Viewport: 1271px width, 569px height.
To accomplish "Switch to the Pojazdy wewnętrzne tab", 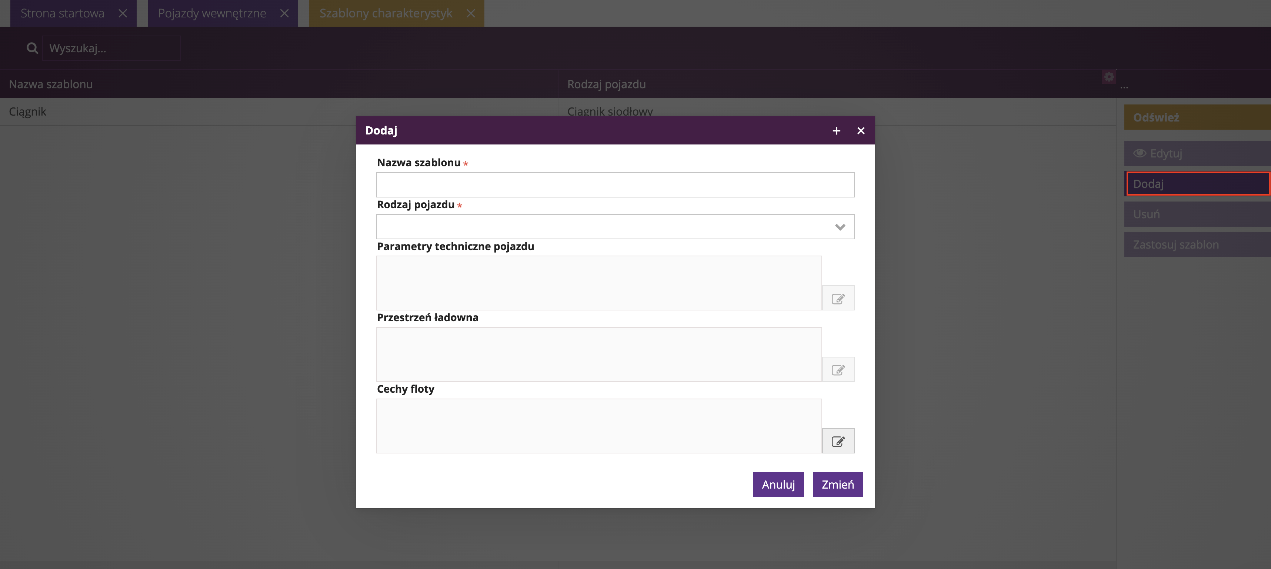I will (x=212, y=13).
